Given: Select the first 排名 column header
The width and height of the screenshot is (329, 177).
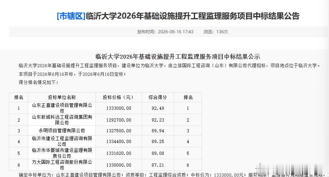Looking at the screenshot, I should click(x=19, y=97).
